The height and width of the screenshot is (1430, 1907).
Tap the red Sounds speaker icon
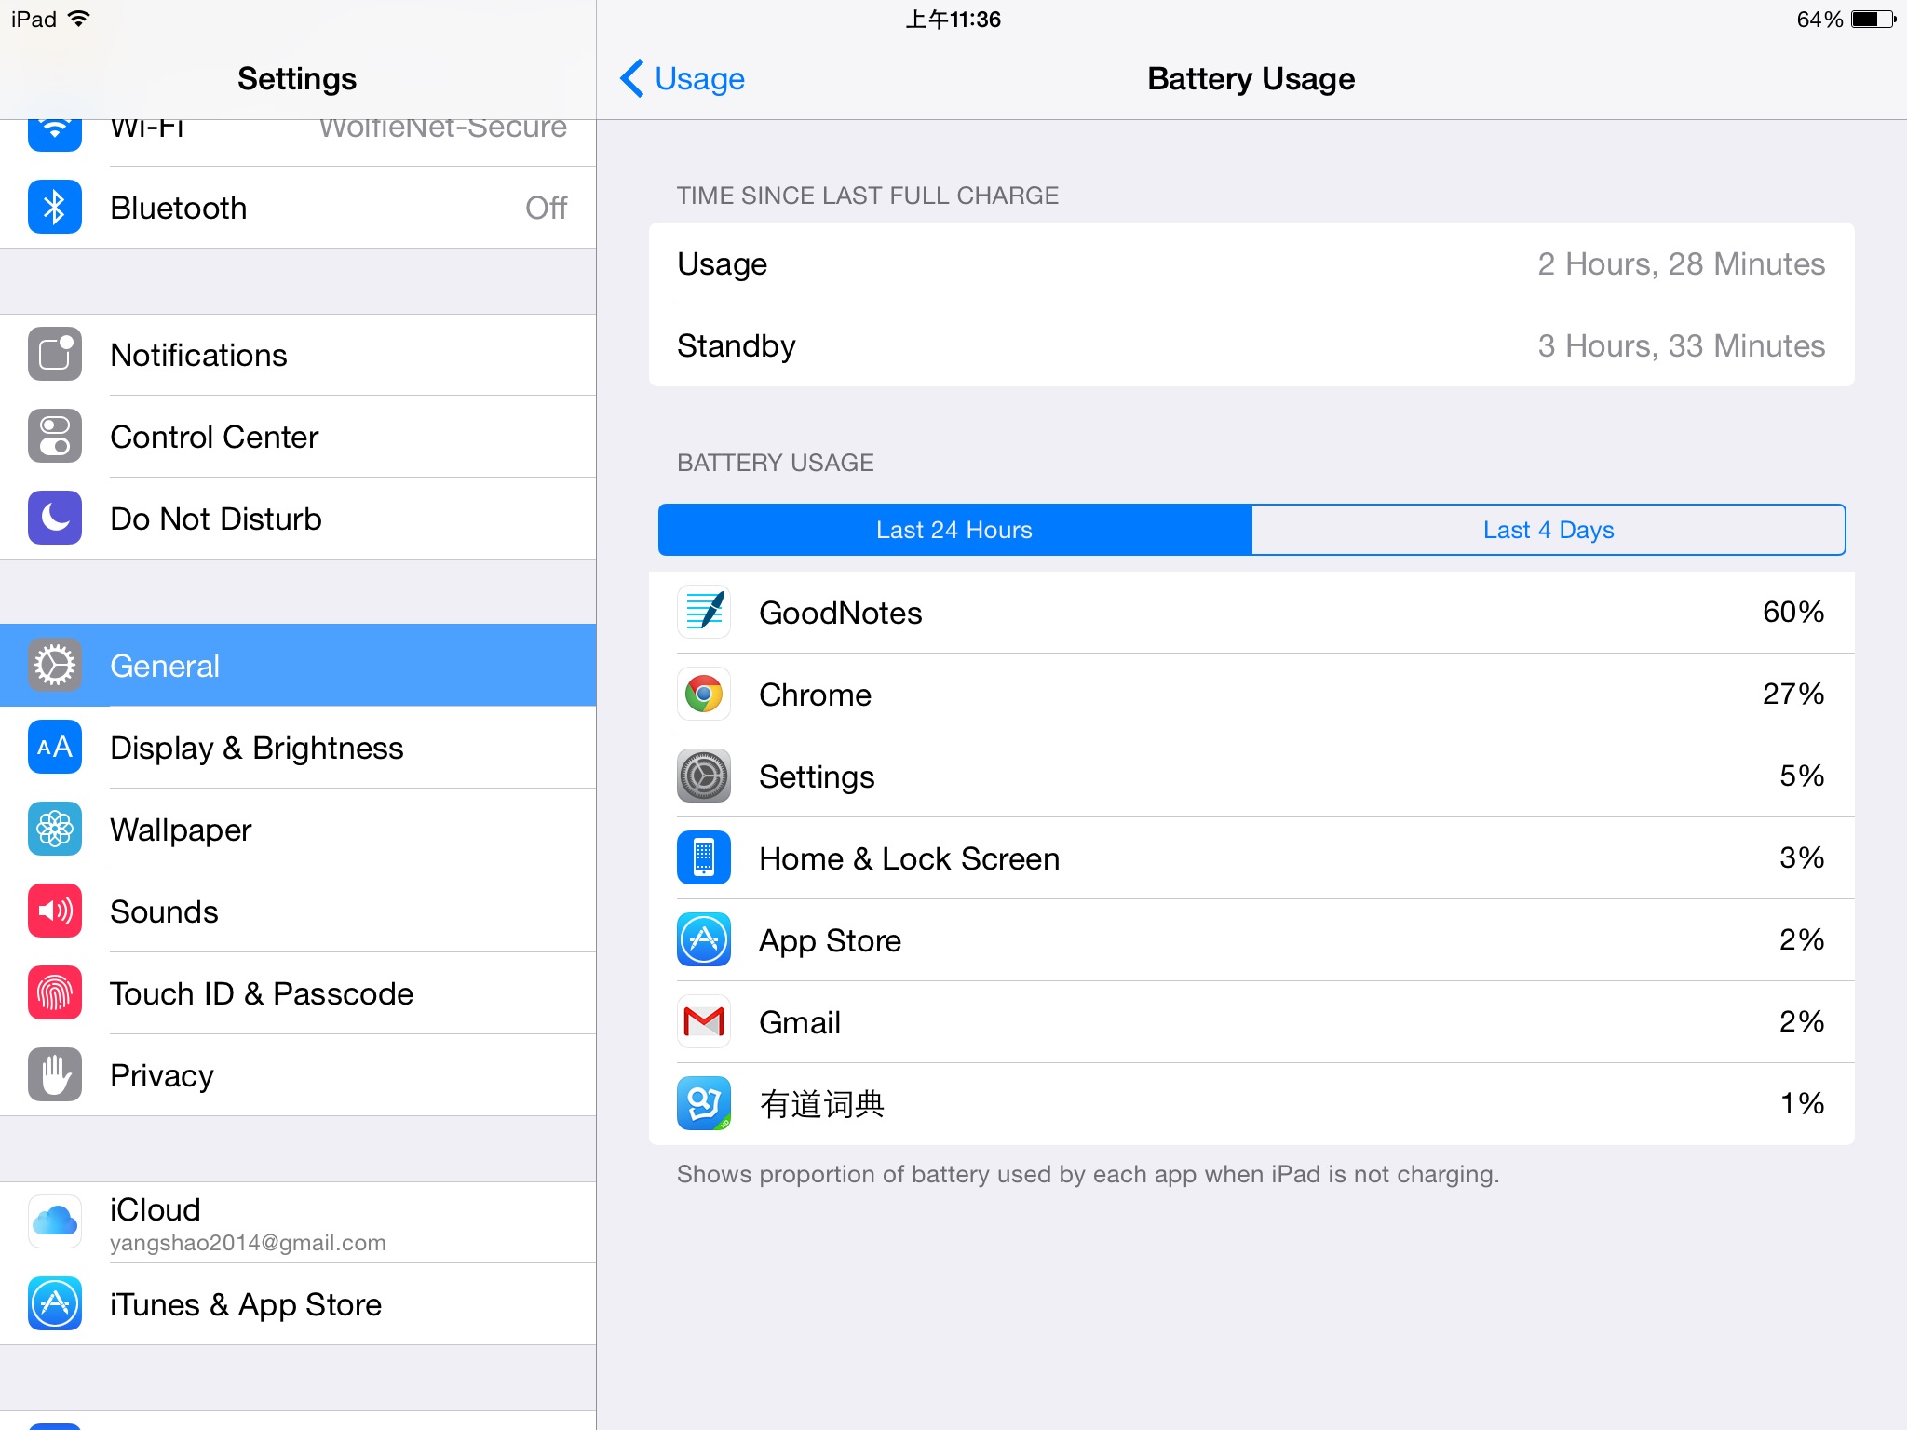(55, 911)
